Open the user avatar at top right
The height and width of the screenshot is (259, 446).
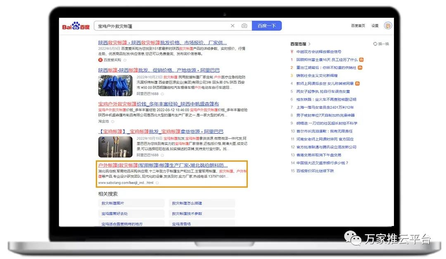point(388,26)
